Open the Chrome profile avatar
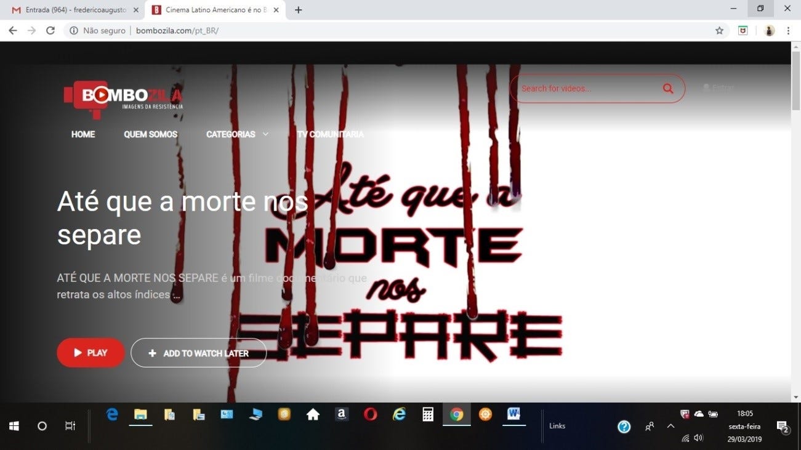The height and width of the screenshot is (450, 801). pyautogui.click(x=769, y=30)
